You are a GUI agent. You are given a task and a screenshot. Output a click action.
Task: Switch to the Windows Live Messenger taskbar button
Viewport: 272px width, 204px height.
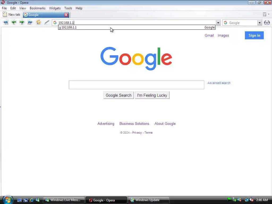(64, 200)
